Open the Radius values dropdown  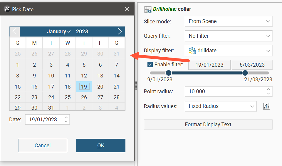[221, 106]
